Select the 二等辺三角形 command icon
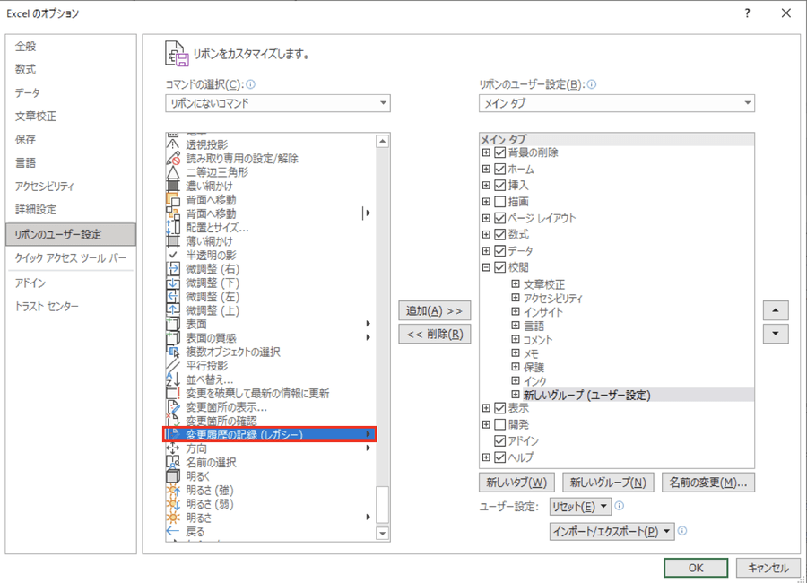807x583 pixels. [x=173, y=172]
